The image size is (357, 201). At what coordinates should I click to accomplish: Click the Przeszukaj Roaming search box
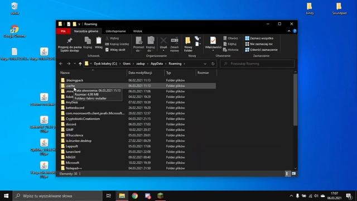click(257, 64)
